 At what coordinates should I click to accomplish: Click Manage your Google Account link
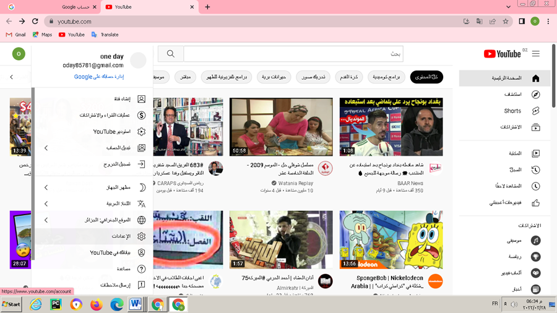(99, 76)
